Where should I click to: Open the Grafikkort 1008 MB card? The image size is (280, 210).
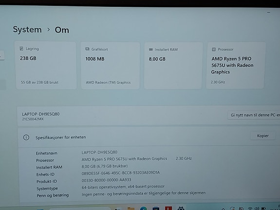110,66
